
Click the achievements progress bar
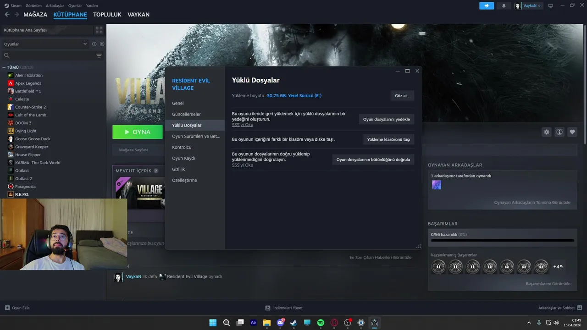coord(502,240)
